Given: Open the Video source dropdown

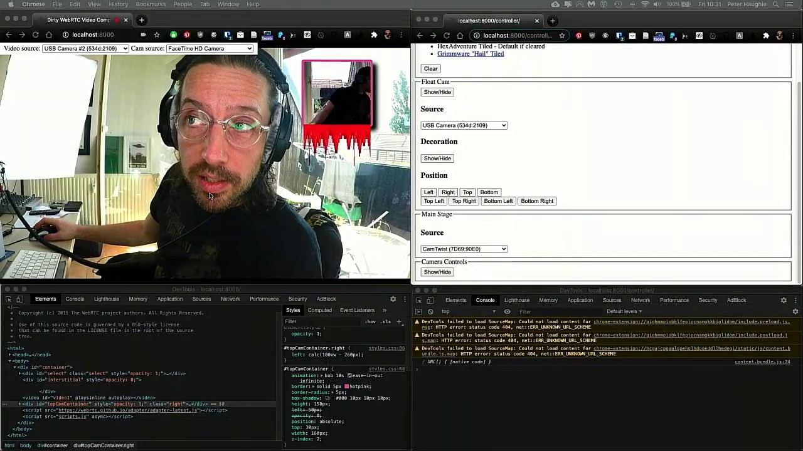Looking at the screenshot, I should [x=85, y=48].
